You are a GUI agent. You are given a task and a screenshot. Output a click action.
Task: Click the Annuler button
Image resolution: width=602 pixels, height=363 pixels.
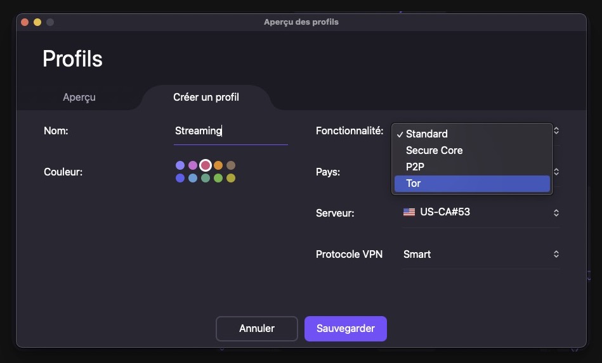[x=257, y=329]
